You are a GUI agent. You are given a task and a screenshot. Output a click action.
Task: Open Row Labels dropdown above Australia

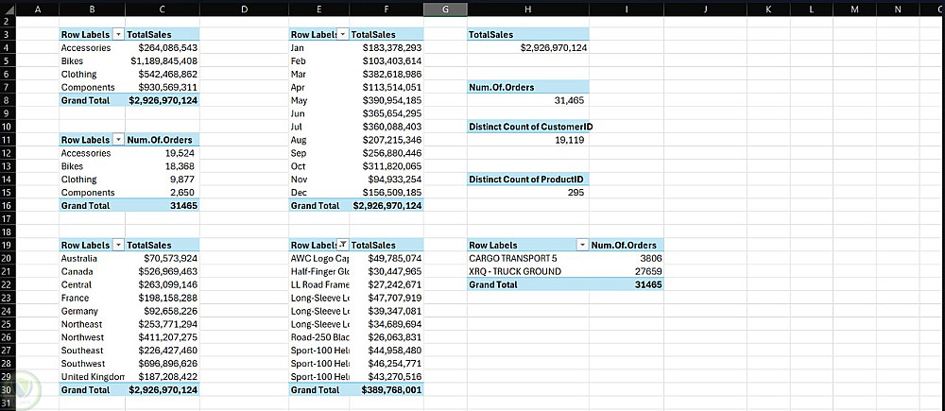(x=118, y=245)
